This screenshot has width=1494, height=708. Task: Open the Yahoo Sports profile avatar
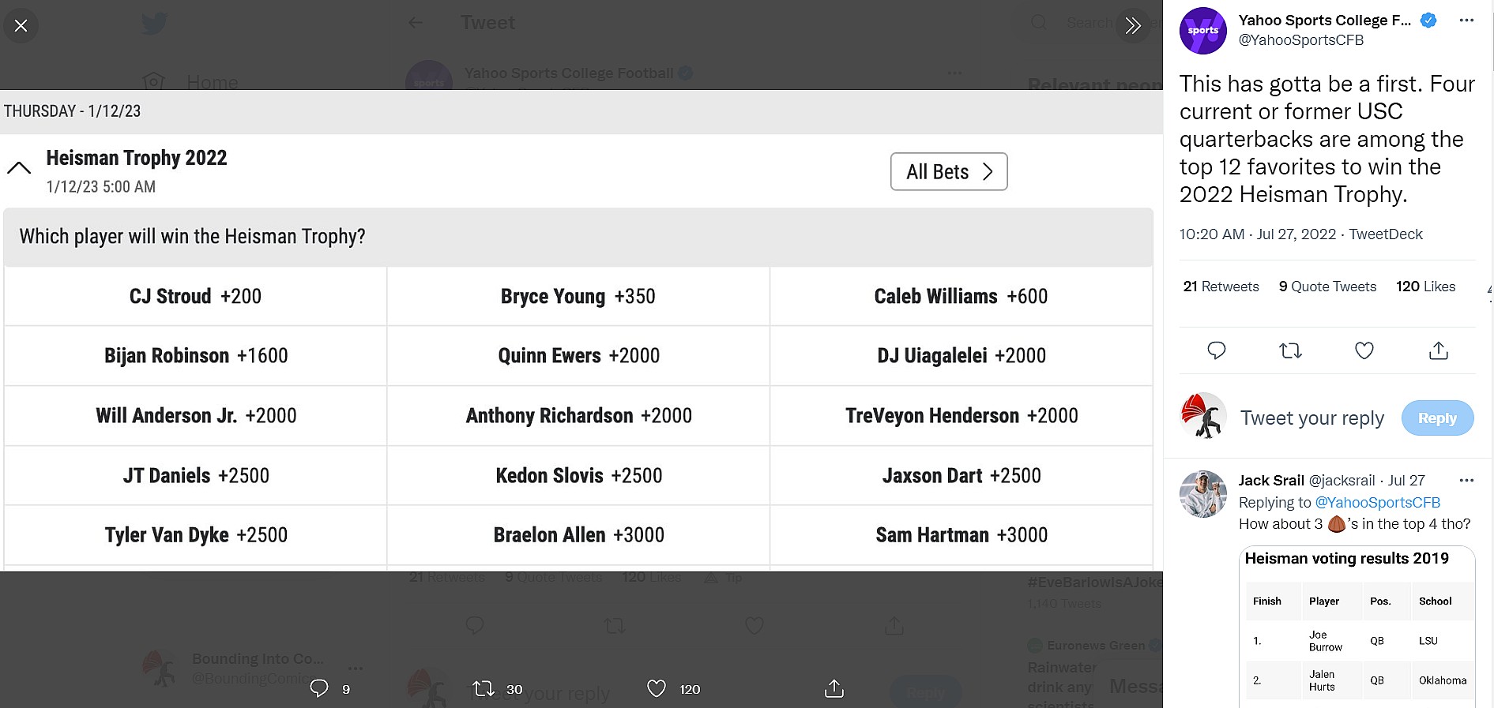pyautogui.click(x=1202, y=31)
